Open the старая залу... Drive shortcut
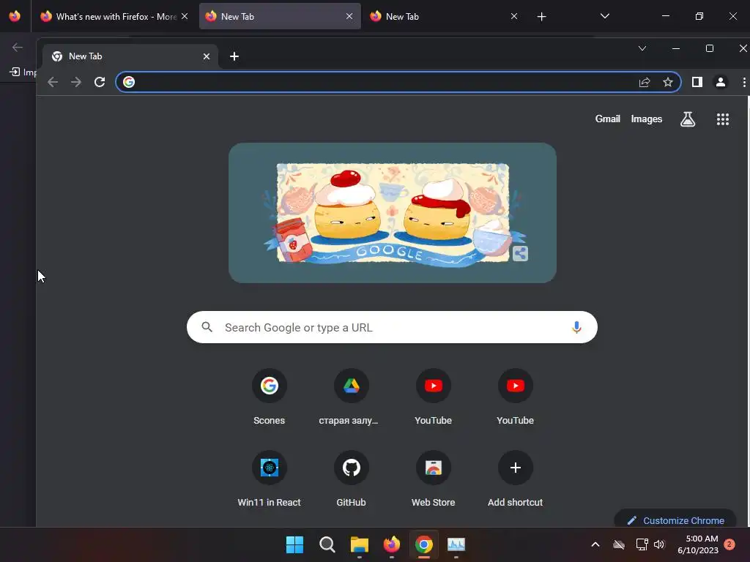The width and height of the screenshot is (750, 562). coord(351,397)
